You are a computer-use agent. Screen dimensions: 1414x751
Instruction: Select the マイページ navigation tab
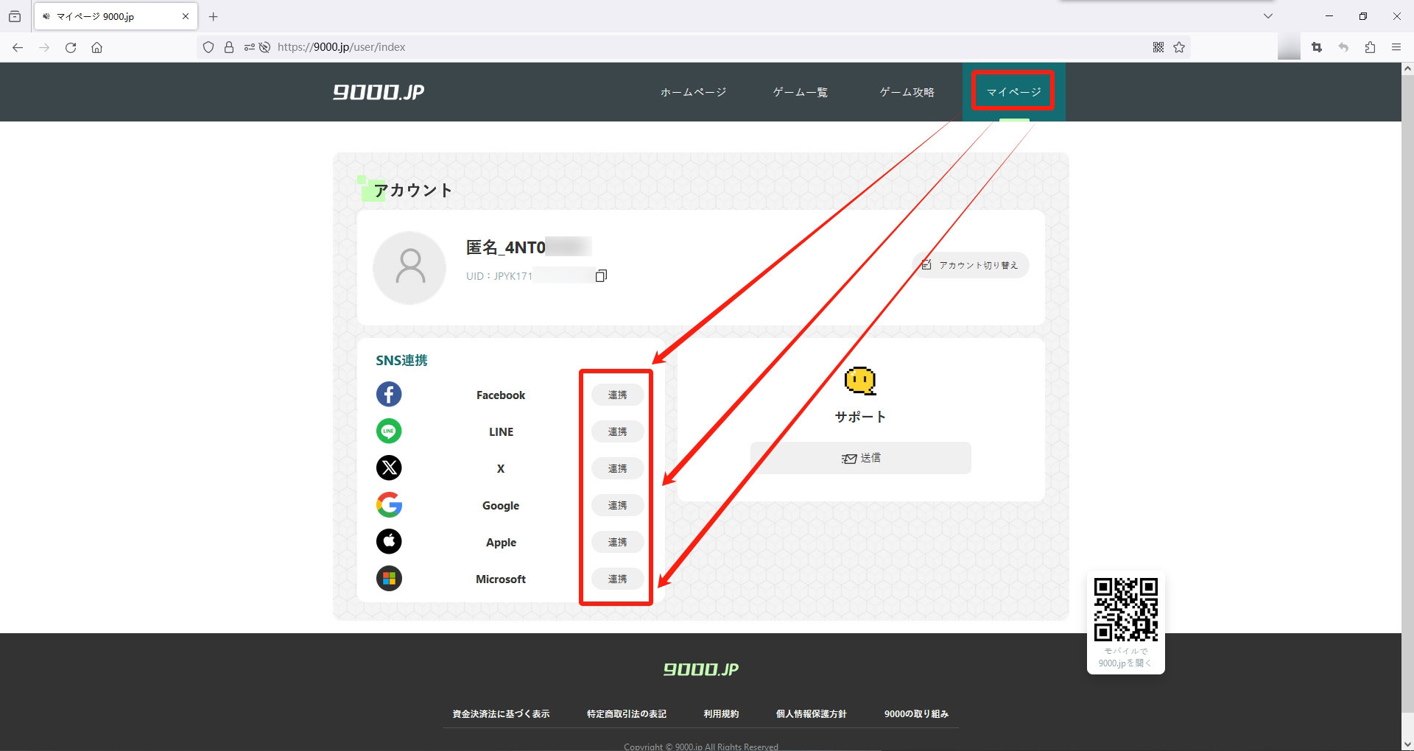click(x=1013, y=91)
